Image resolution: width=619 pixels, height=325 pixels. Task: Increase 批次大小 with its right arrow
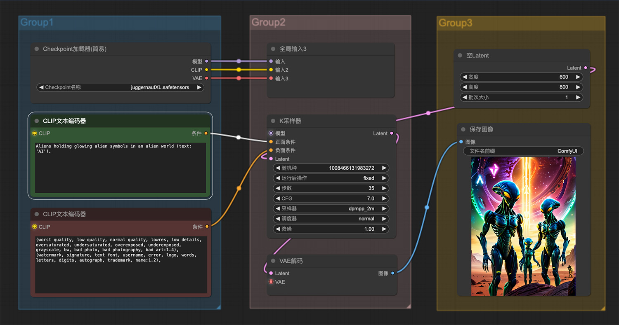pos(578,98)
